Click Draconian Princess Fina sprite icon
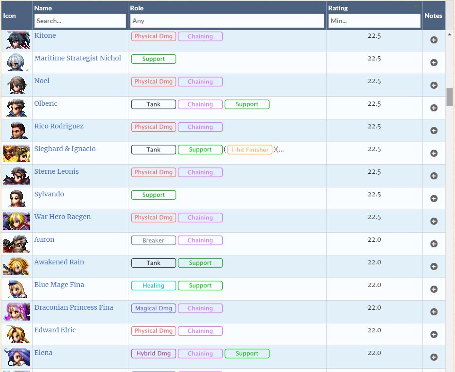This screenshot has height=372, width=455. pos(17,312)
